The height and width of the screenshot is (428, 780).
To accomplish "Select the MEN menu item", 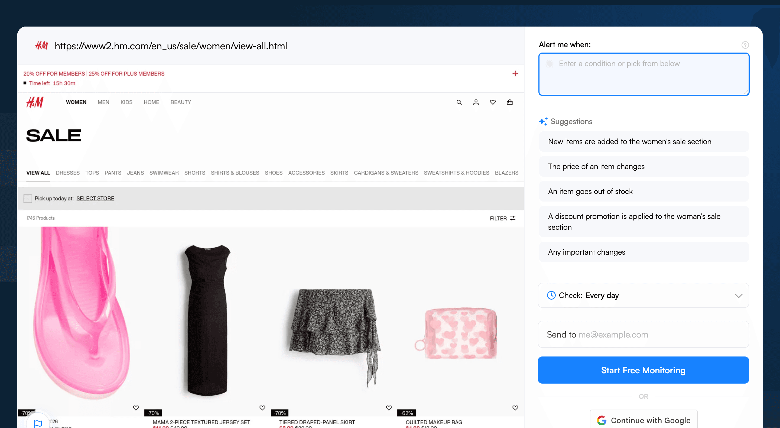I will pyautogui.click(x=103, y=102).
